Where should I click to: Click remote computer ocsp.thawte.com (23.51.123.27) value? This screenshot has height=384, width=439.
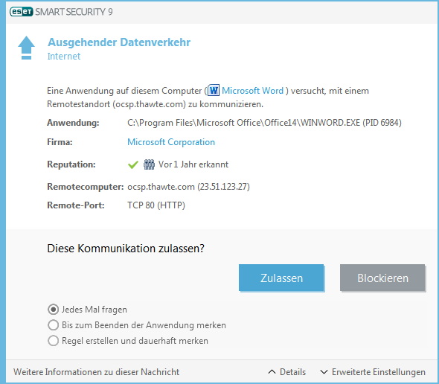(188, 187)
